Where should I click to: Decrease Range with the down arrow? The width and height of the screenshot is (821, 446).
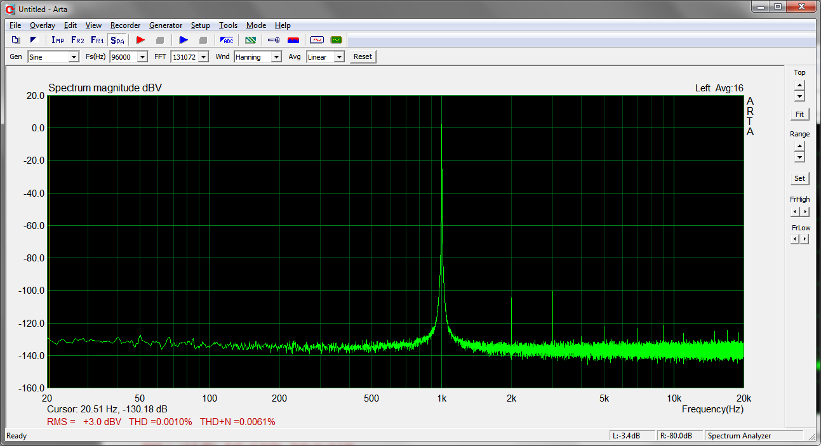(x=799, y=157)
